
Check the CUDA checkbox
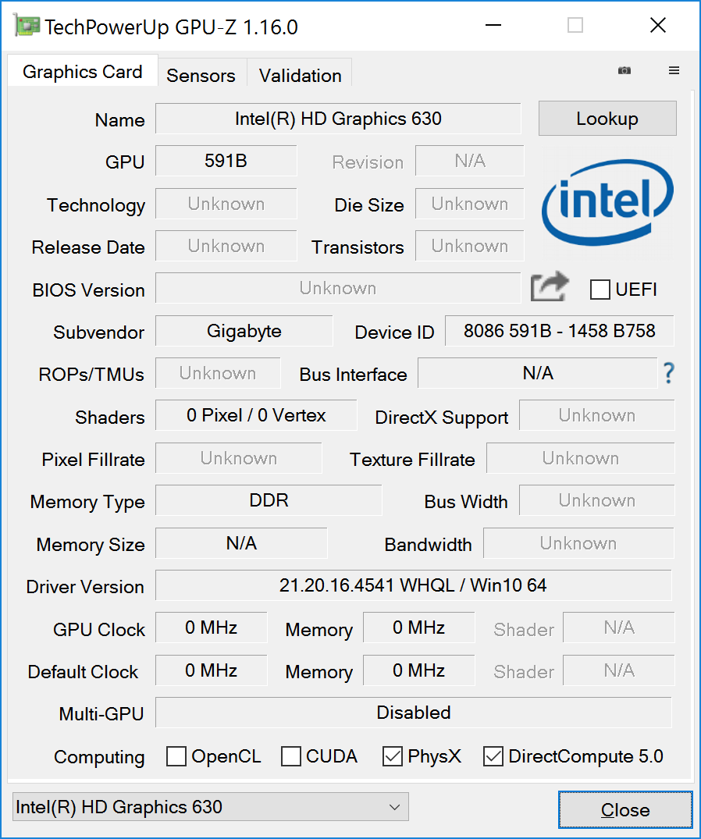pos(291,756)
